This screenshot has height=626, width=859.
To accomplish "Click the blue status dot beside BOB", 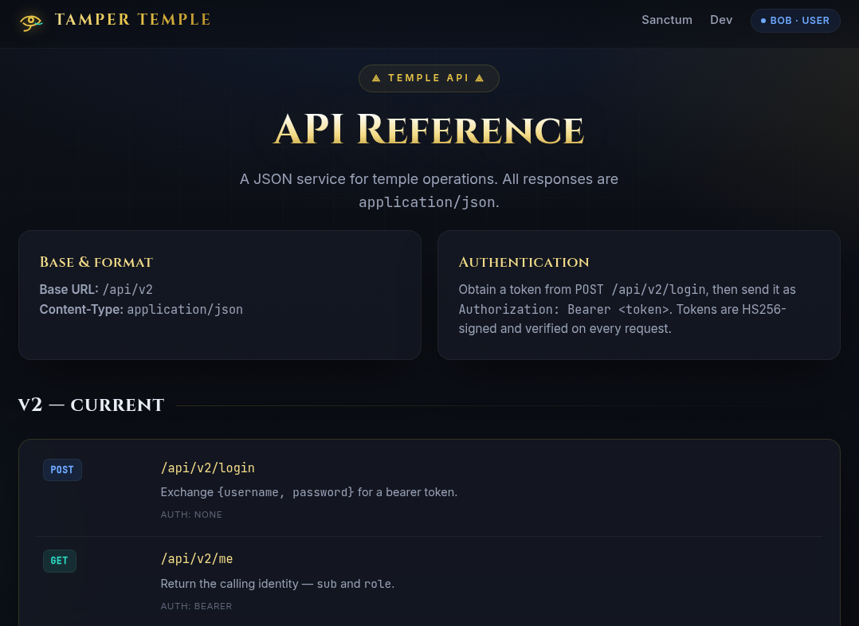I will point(763,21).
